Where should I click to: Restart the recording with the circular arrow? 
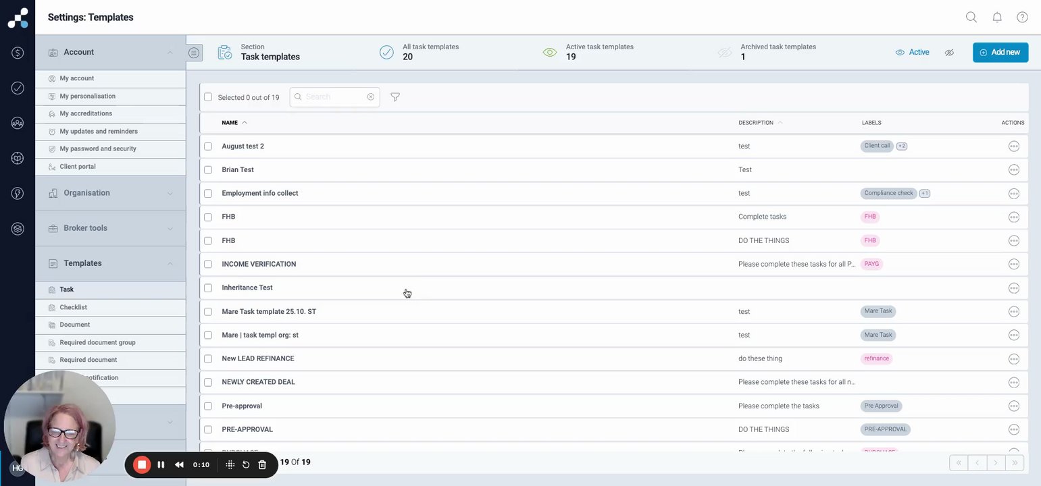click(246, 464)
